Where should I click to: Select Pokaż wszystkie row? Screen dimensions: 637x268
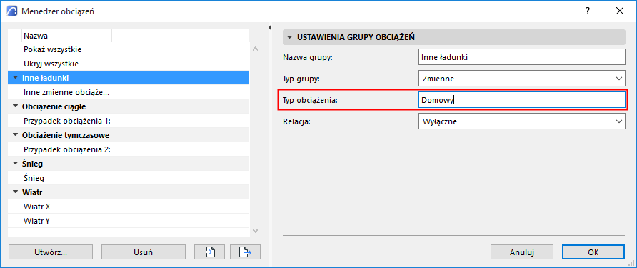click(129, 49)
